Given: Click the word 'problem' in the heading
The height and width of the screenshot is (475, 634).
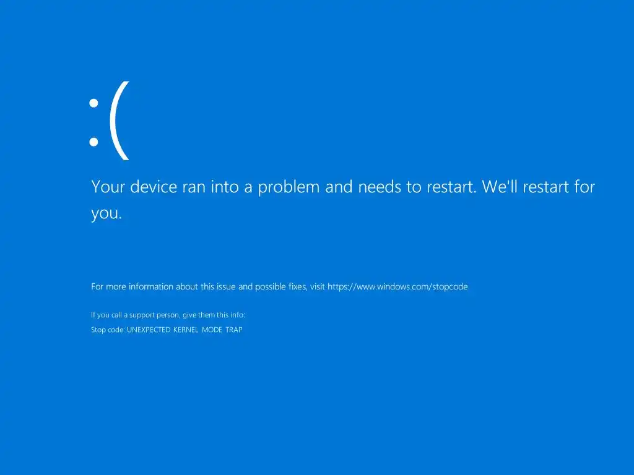Looking at the screenshot, I should pyautogui.click(x=289, y=187).
